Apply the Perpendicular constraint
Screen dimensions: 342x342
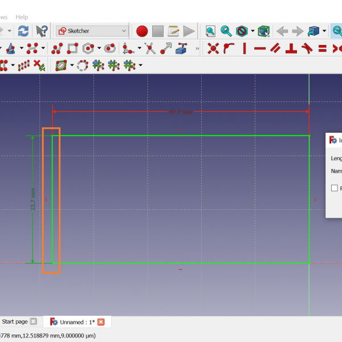coord(291,48)
